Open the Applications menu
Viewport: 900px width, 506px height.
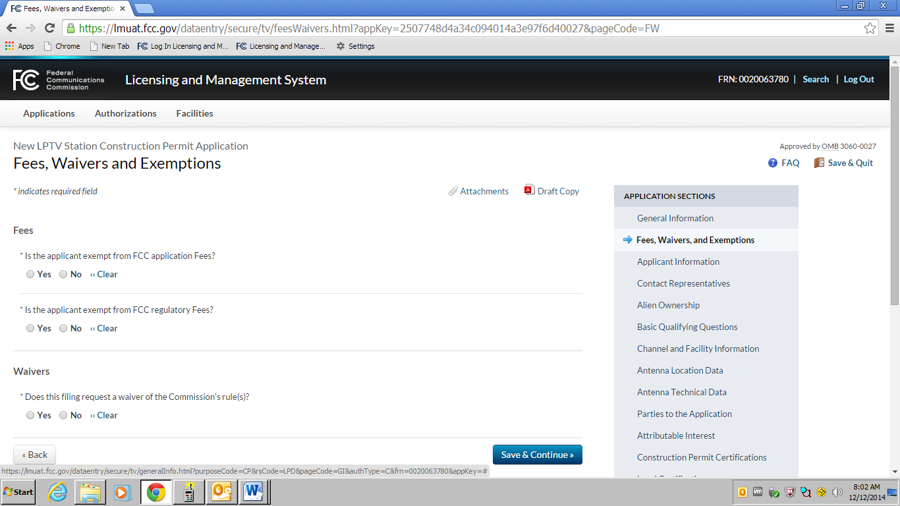coord(49,113)
